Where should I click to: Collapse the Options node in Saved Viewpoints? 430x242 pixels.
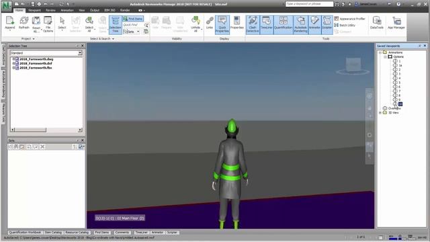[x=385, y=56]
